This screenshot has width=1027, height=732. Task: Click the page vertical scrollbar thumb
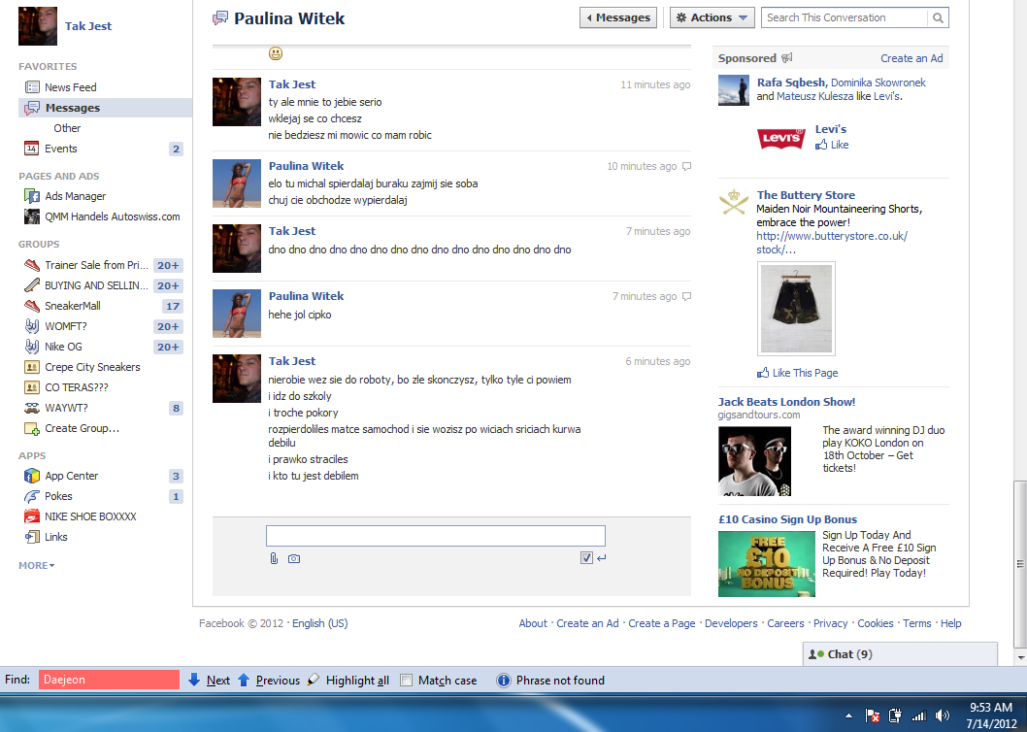1020,564
